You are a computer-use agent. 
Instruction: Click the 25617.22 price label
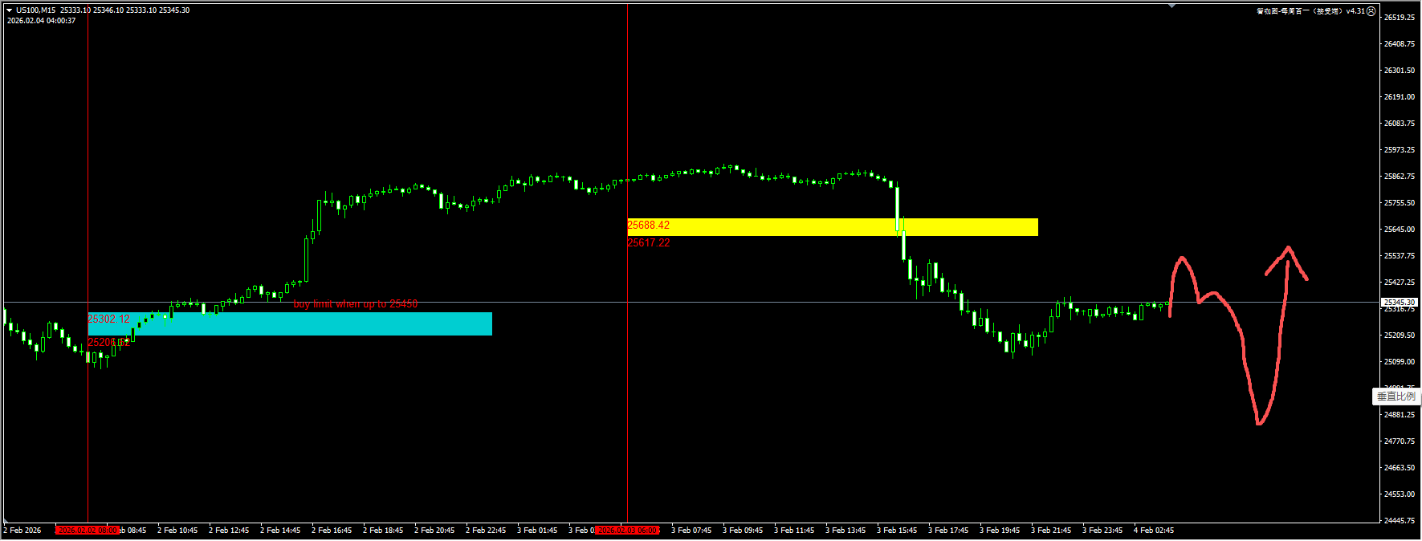point(648,242)
